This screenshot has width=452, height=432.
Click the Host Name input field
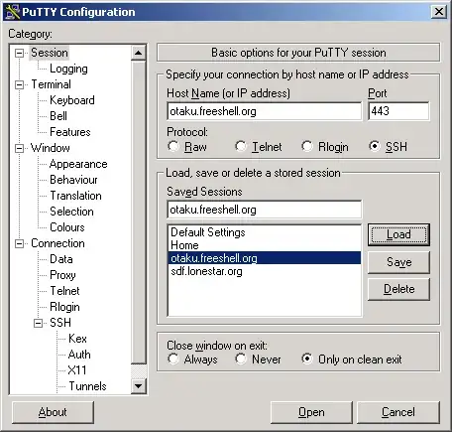click(x=265, y=111)
